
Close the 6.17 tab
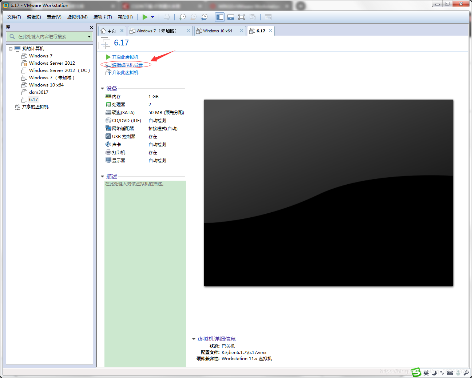pos(270,31)
